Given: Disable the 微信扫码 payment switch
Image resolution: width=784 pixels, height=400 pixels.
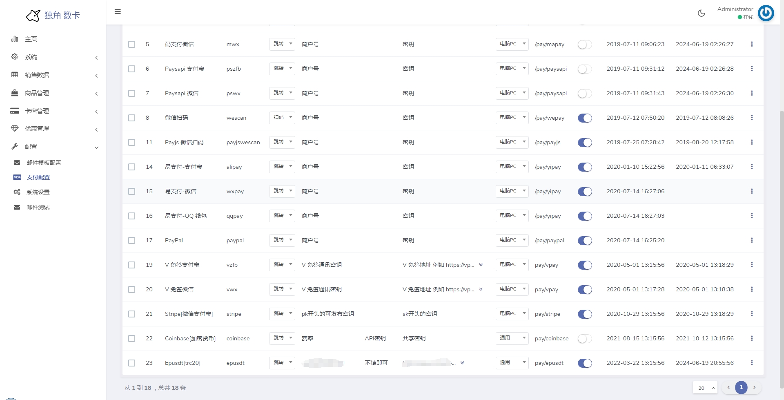Looking at the screenshot, I should click(585, 118).
